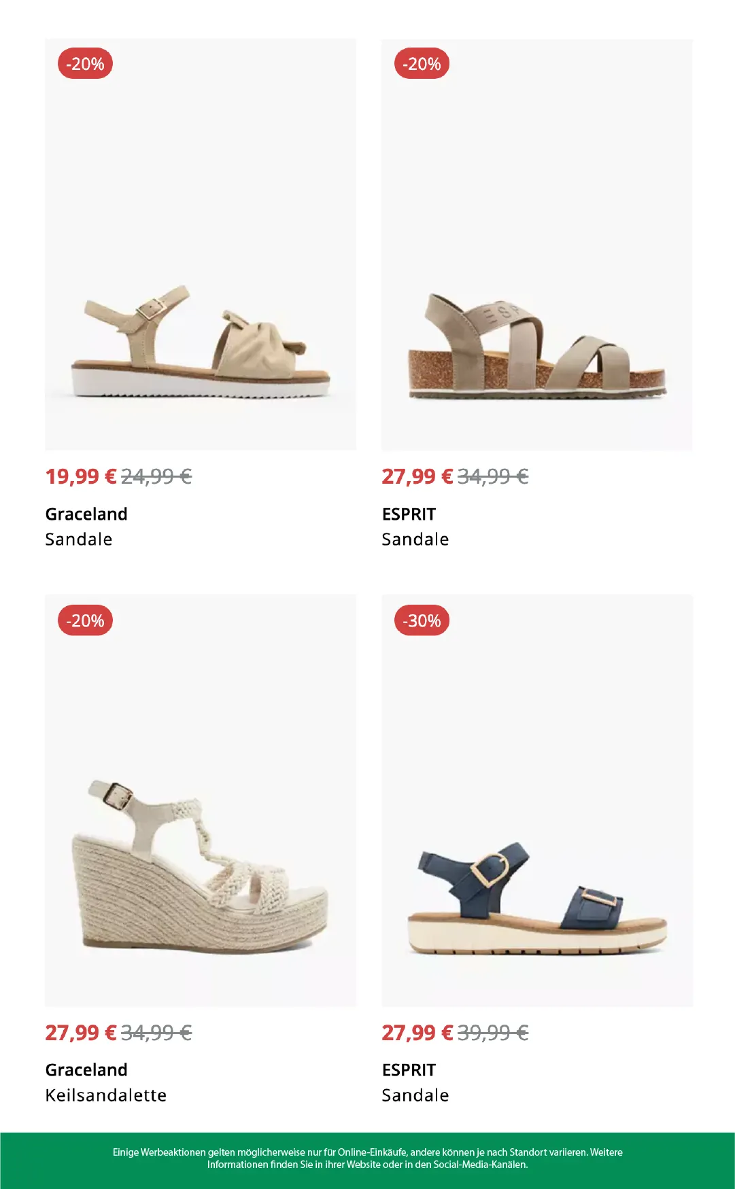Select the struck-through 39,99 € price

[x=493, y=1033]
